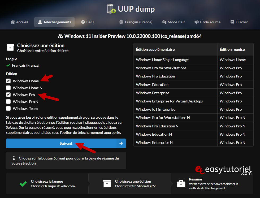Click the globe icon in language menu
This screenshot has width=260, height=198.
tap(122, 22)
